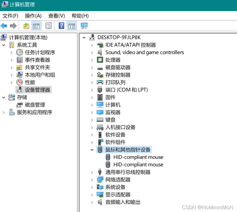The width and height of the screenshot is (237, 212).
Task: Select the 处理器 device category label
Action: (113, 60)
